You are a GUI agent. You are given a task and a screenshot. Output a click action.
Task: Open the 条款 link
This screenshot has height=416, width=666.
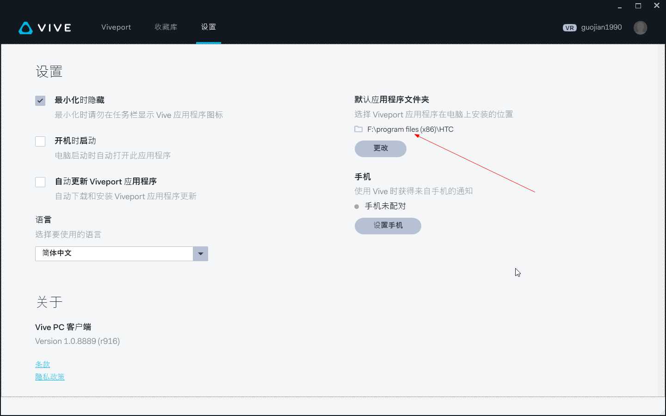[x=43, y=364]
